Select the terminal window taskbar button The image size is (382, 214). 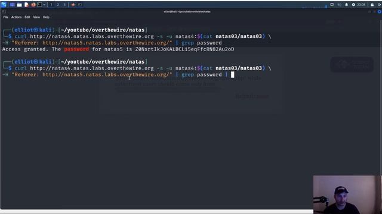point(80,5)
